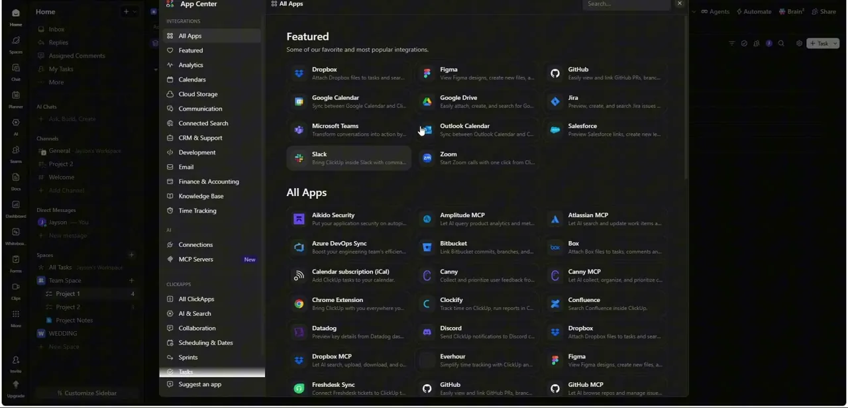Select the Analytics category
Image resolution: width=848 pixels, height=408 pixels.
[x=212, y=65]
